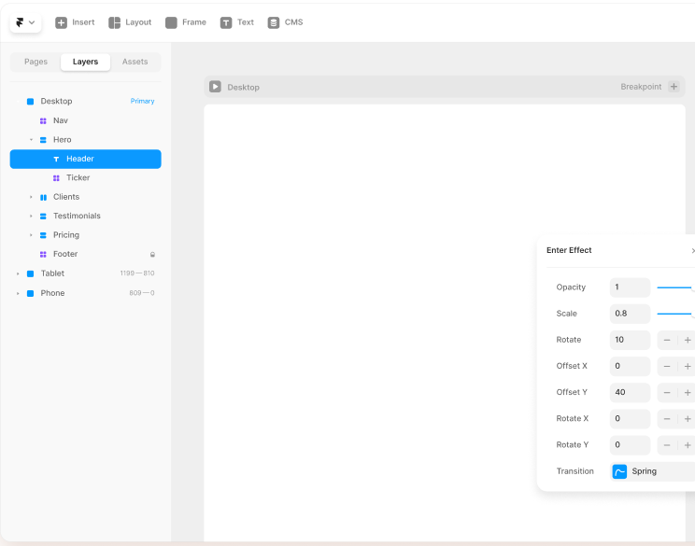Click the Rotate Y value field
Viewport: 695px width, 546px height.
pyautogui.click(x=630, y=445)
